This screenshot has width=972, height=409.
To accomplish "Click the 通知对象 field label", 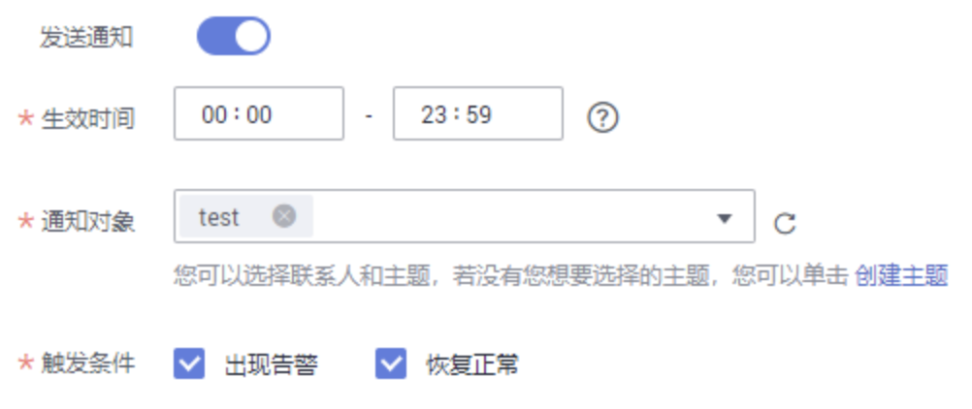I will pos(87,221).
